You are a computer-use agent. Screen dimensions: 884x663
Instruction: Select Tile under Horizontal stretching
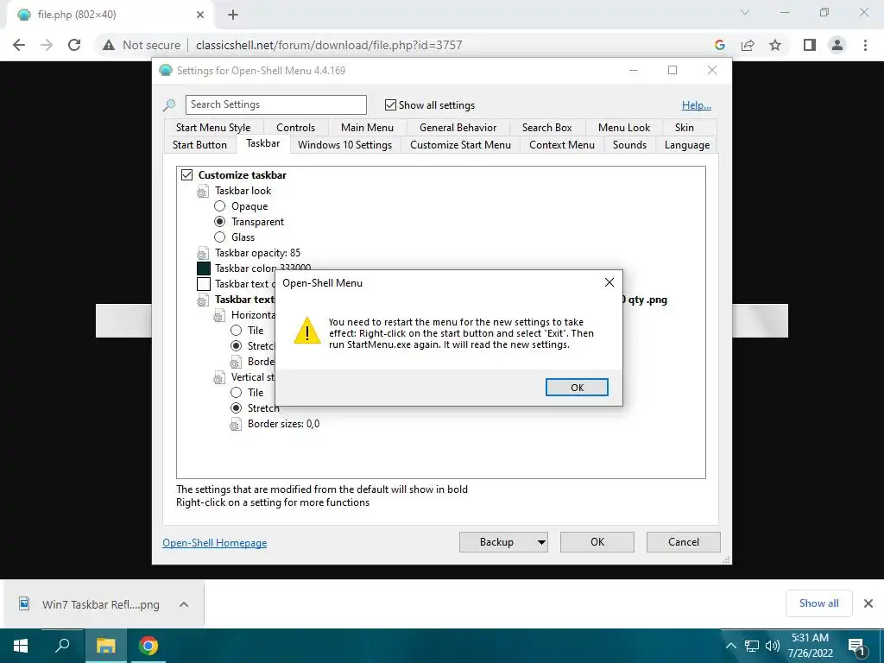point(236,331)
